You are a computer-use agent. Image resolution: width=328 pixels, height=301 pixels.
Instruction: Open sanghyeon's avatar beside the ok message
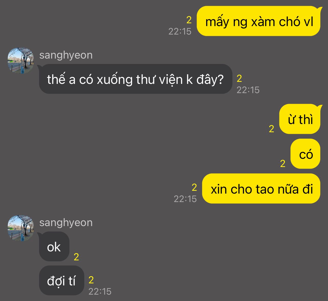click(x=20, y=228)
